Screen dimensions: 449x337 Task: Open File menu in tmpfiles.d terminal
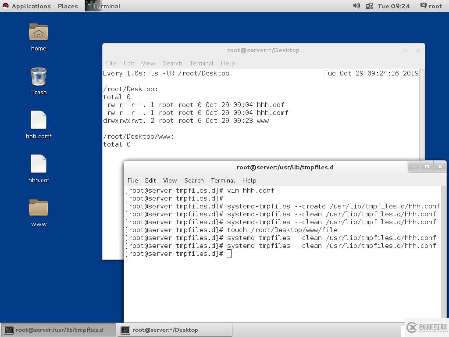132,180
